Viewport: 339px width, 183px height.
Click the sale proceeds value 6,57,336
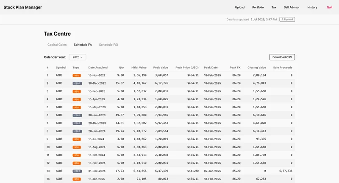286,171
